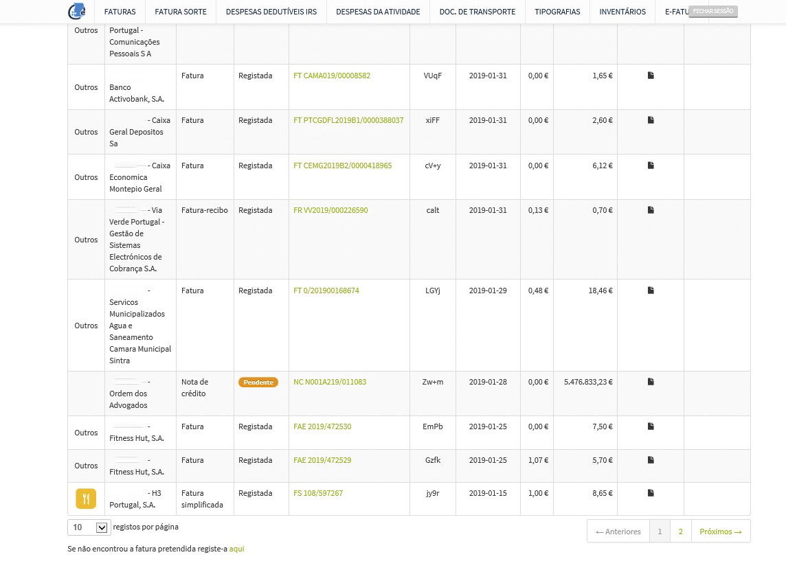Image resolution: width=786 pixels, height=570 pixels.
Task: Open invoice link FT 0/201900168674
Action: tap(326, 290)
